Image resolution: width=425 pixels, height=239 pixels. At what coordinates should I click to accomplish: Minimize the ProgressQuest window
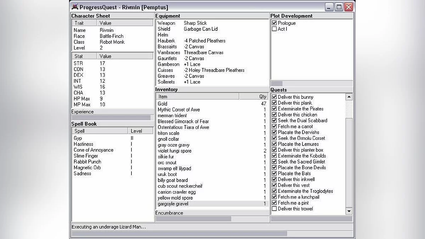coord(329,7)
